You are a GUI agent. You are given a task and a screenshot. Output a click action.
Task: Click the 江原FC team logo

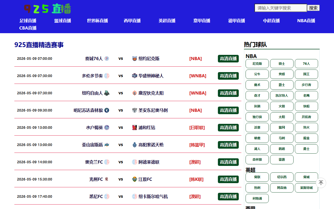coord(135,179)
